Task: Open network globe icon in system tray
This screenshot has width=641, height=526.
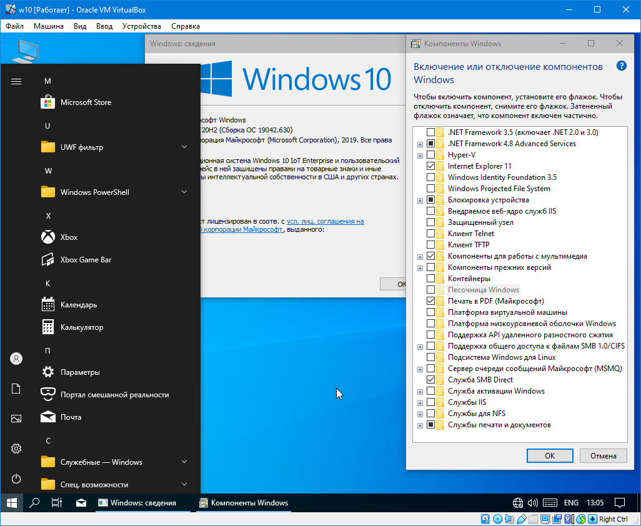Action: (x=517, y=503)
